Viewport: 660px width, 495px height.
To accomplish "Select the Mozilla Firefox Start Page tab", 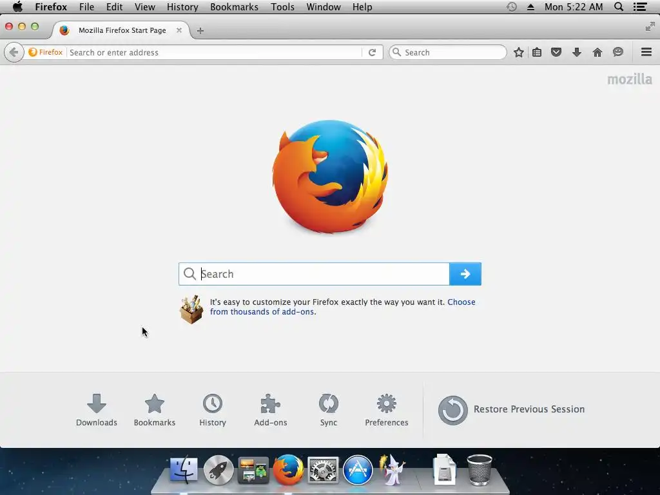I will coord(121,30).
